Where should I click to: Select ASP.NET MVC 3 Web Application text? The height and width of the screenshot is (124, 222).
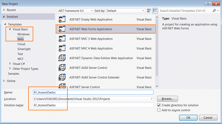coord(91,39)
